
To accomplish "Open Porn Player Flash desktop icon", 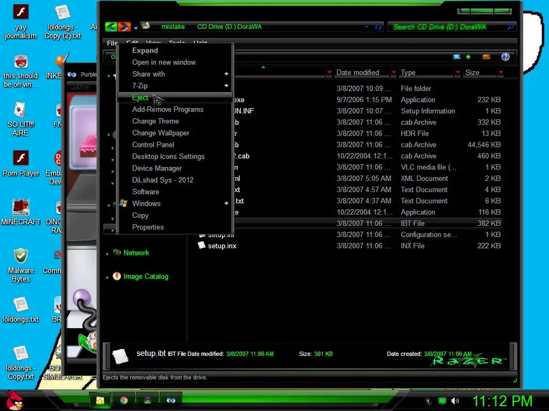I will pyautogui.click(x=21, y=164).
